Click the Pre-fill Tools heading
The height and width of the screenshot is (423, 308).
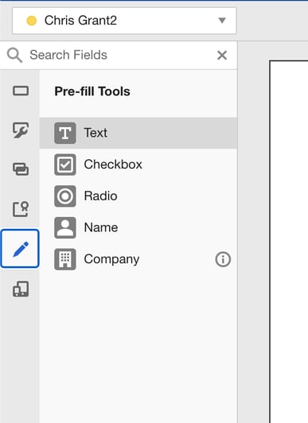pyautogui.click(x=92, y=91)
